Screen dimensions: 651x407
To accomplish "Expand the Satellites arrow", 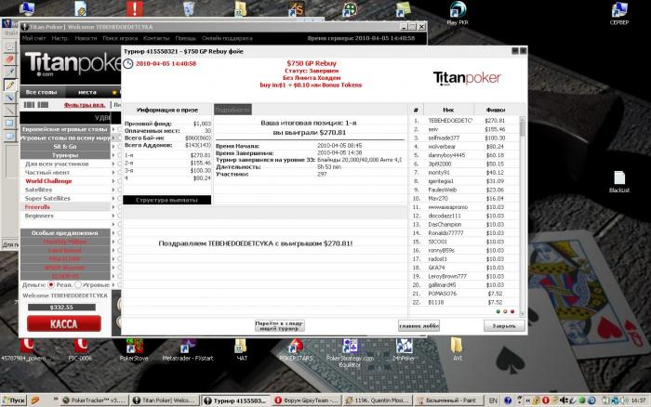I will (113, 190).
